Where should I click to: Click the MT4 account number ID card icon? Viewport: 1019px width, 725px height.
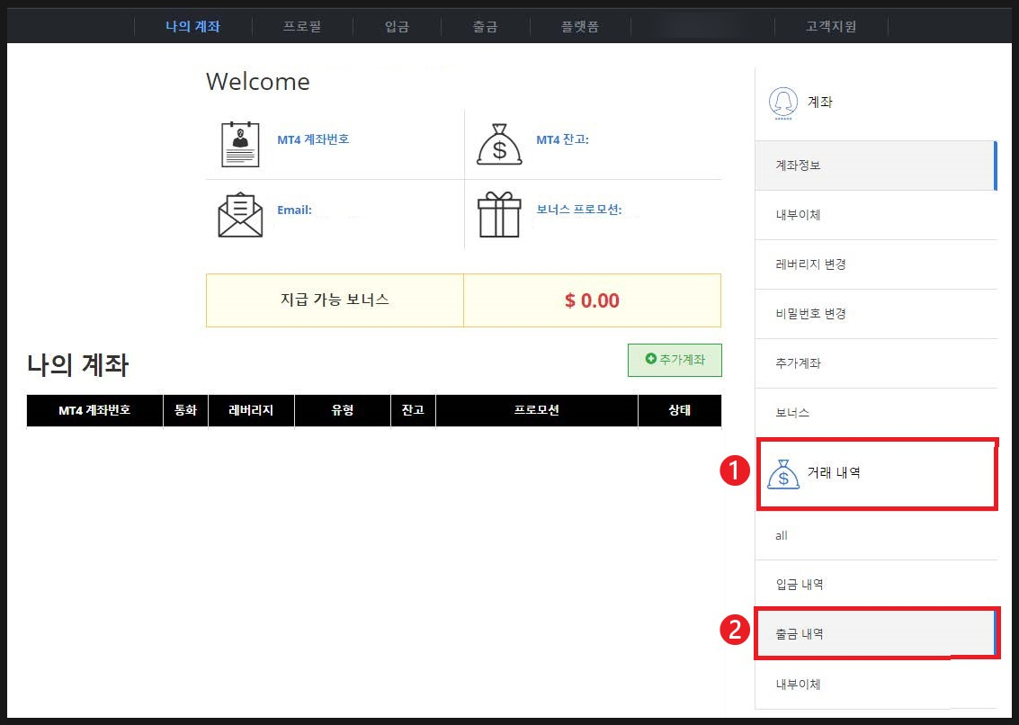[x=240, y=144]
